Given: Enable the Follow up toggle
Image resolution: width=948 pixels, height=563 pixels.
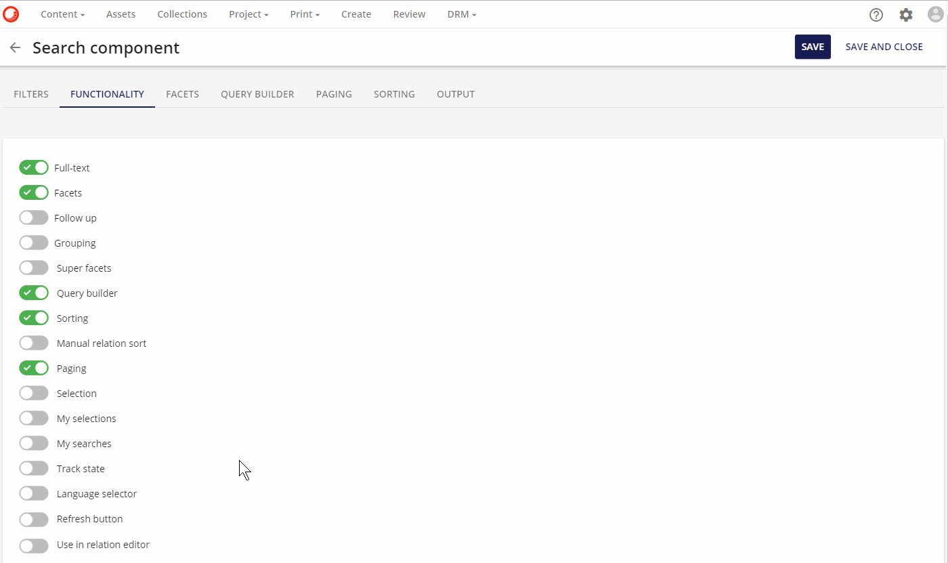Looking at the screenshot, I should (x=34, y=217).
